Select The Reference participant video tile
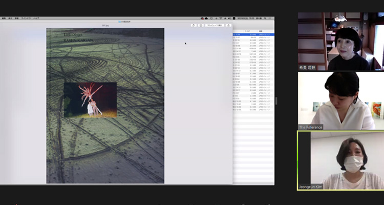The image size is (384, 205). 341,101
